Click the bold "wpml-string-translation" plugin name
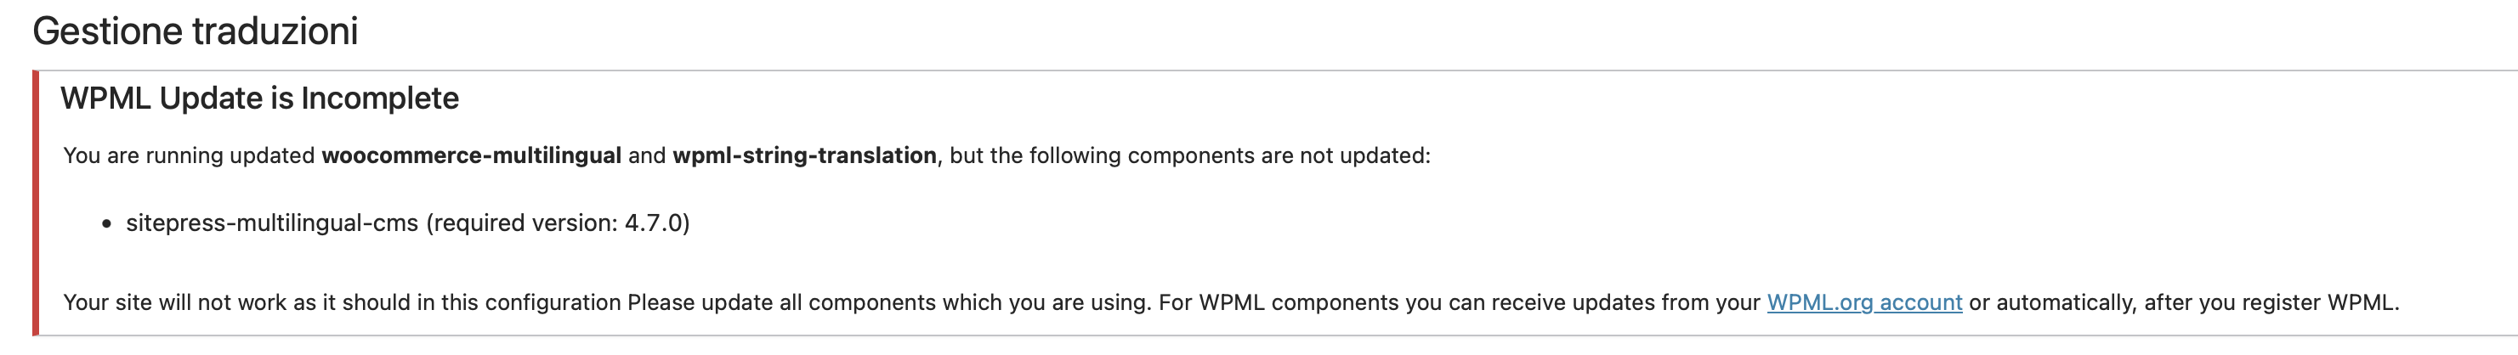The width and height of the screenshot is (2518, 355). [803, 156]
